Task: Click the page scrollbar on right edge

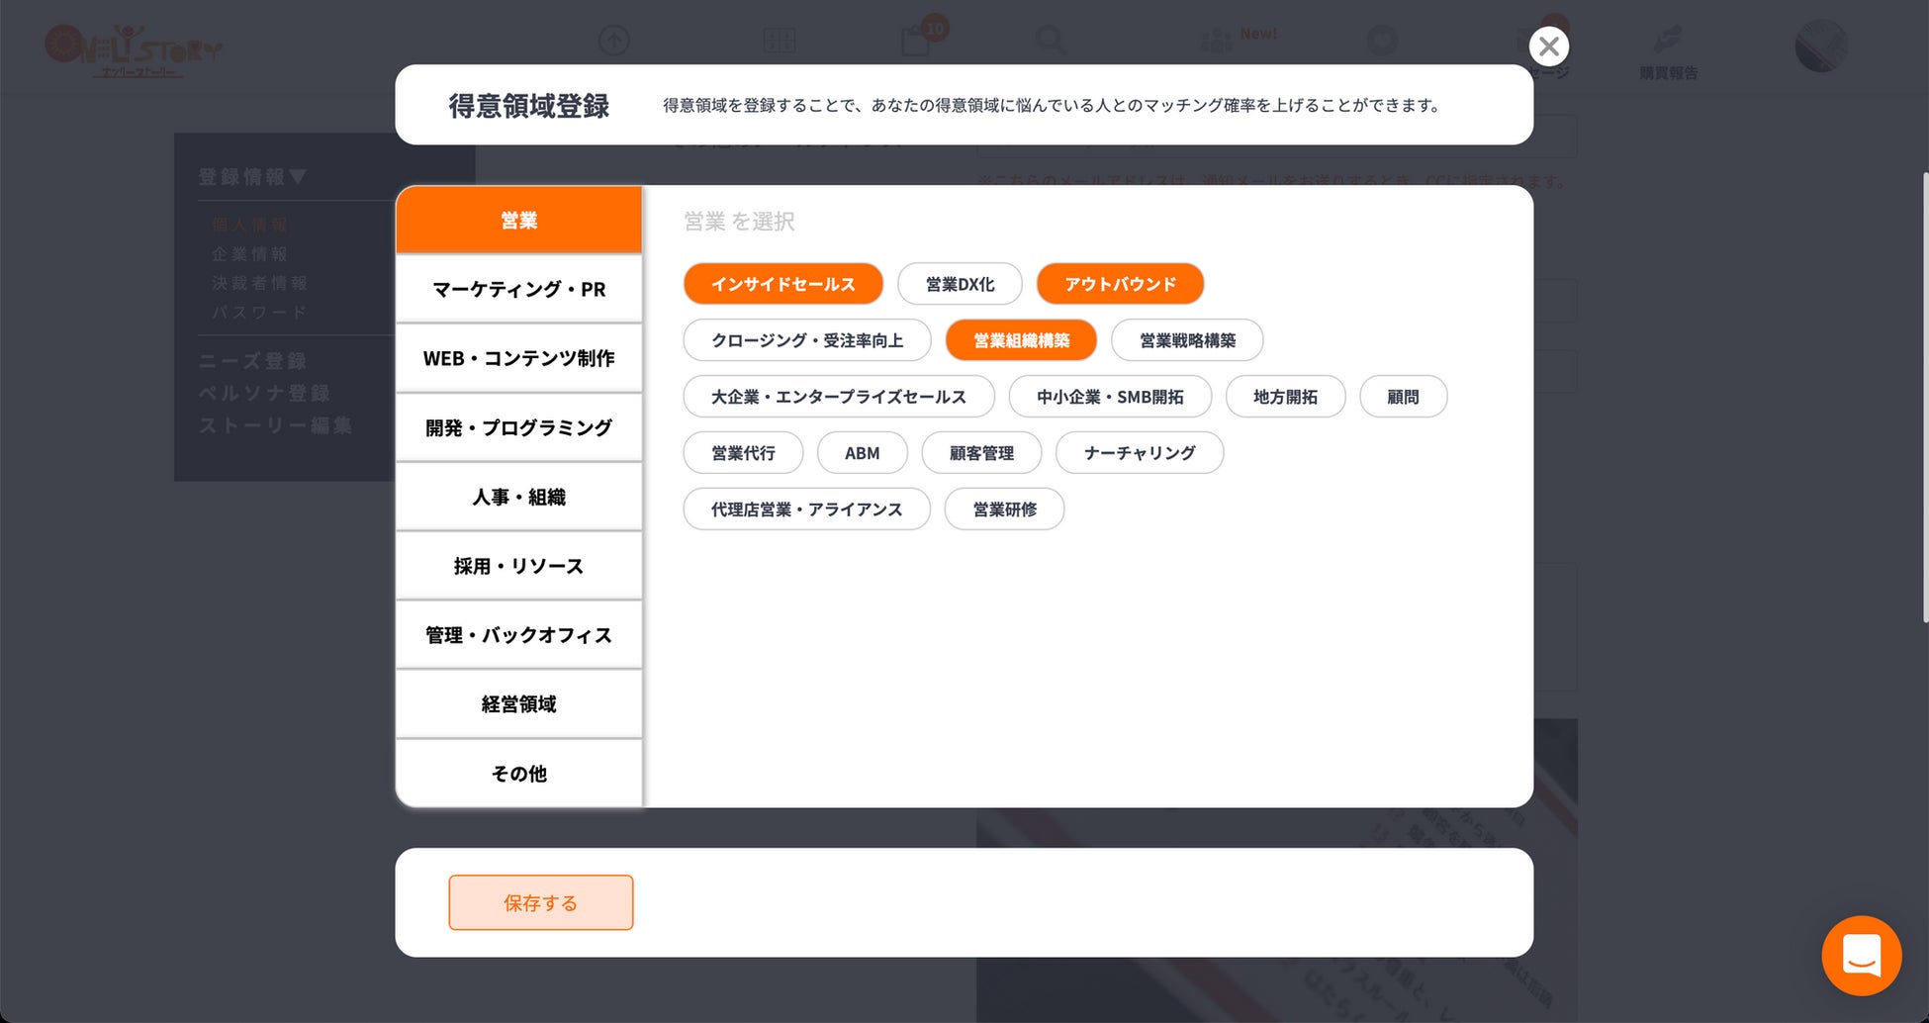Action: click(1924, 396)
